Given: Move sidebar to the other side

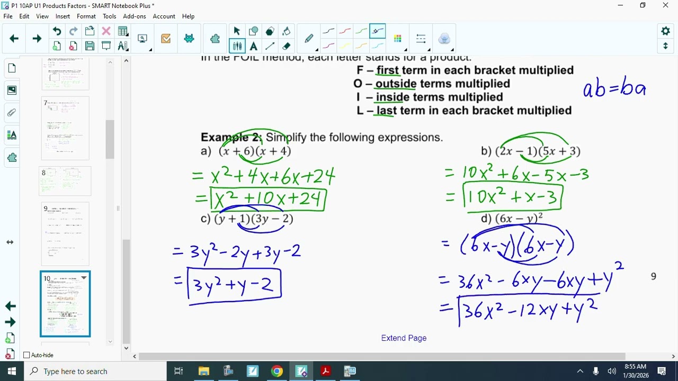Looking at the screenshot, I should point(10,242).
